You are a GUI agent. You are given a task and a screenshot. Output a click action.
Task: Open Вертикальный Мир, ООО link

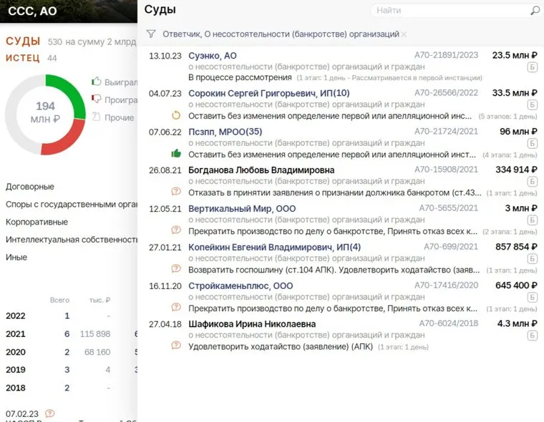pos(232,209)
